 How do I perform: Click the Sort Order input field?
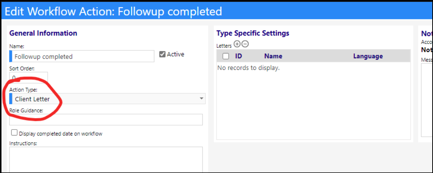(x=28, y=77)
